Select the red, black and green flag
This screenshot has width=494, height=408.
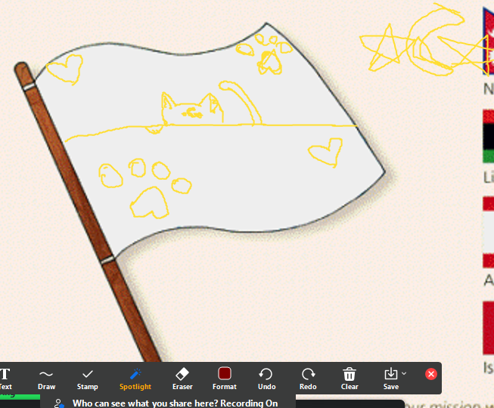[x=488, y=137]
